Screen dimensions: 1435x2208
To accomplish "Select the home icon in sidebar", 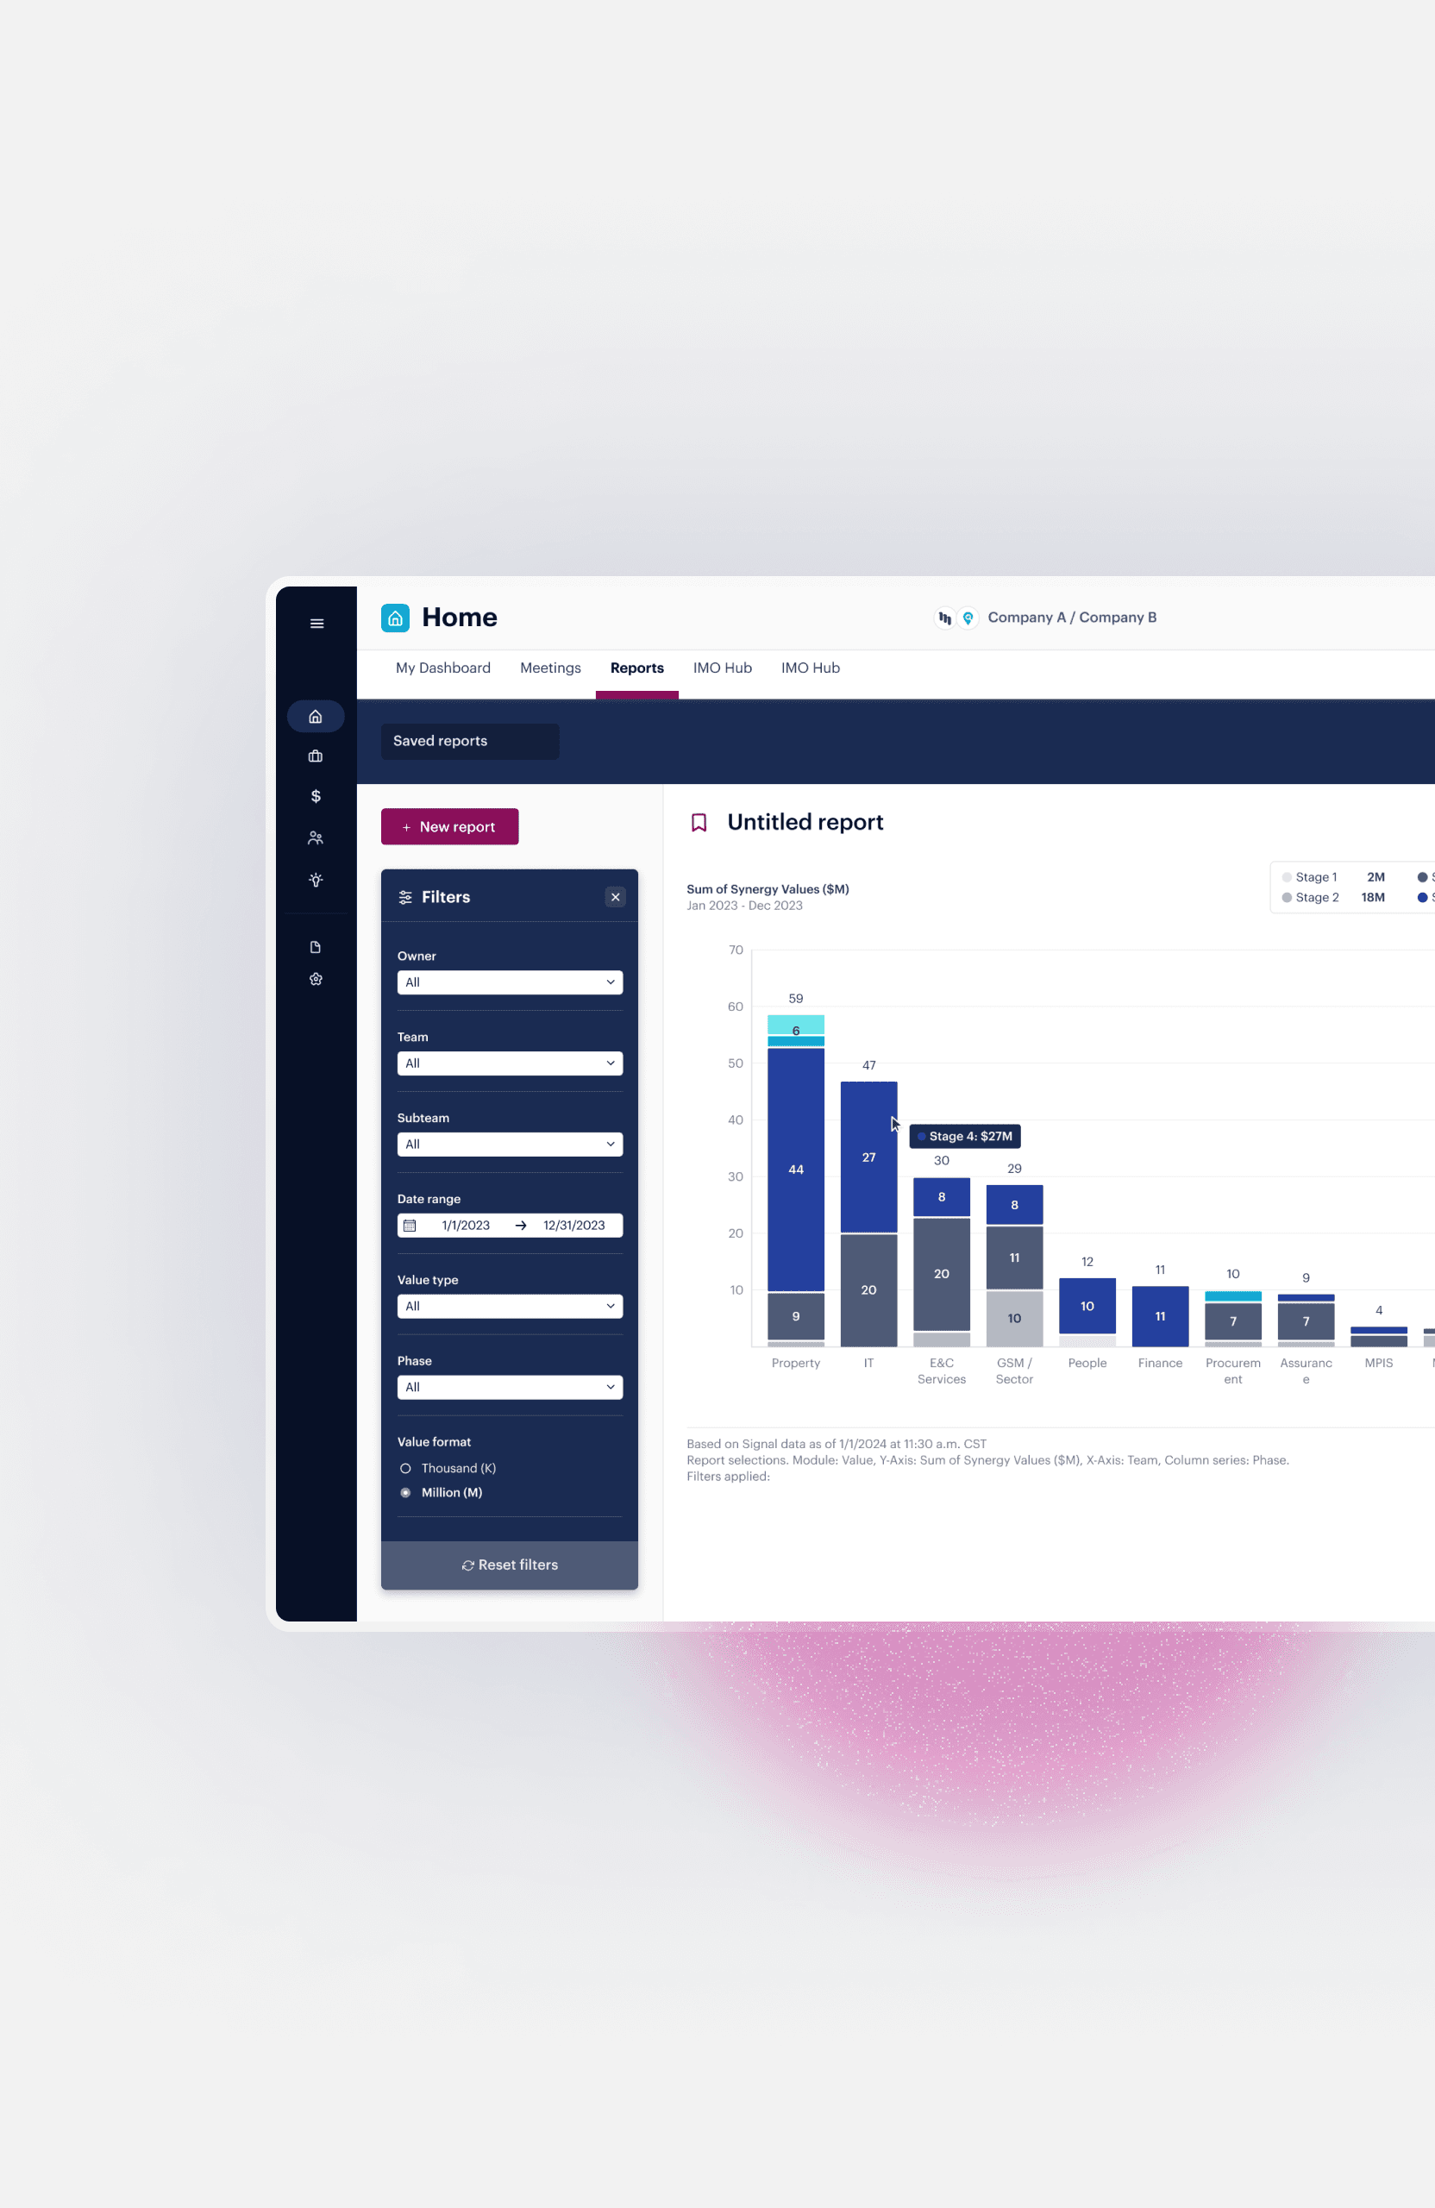I will pos(316,716).
